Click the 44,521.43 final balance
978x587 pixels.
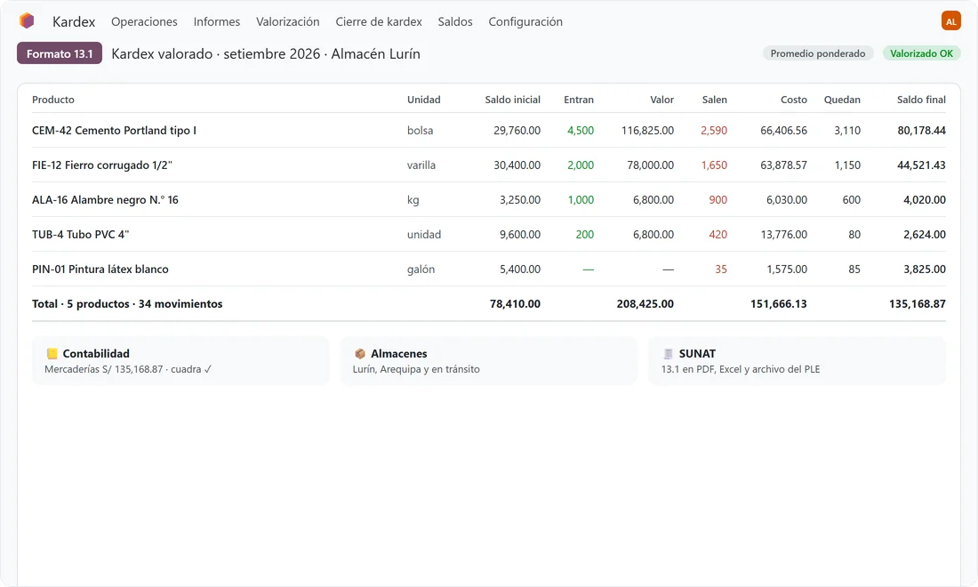(x=921, y=165)
